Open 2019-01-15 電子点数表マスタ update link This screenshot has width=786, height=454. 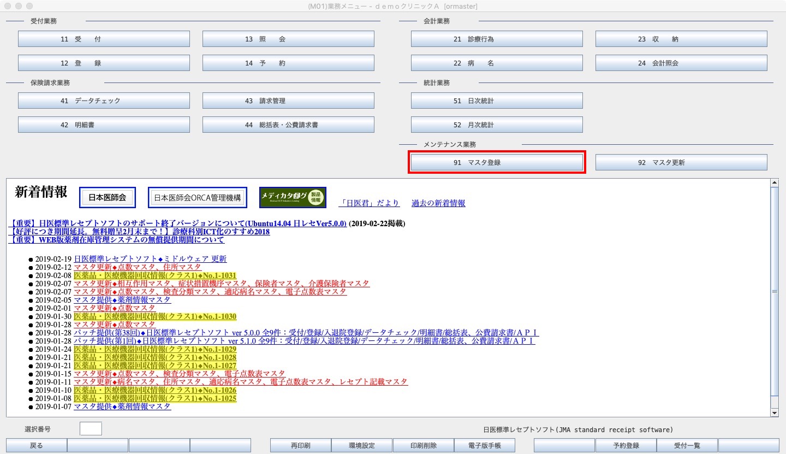[180, 374]
